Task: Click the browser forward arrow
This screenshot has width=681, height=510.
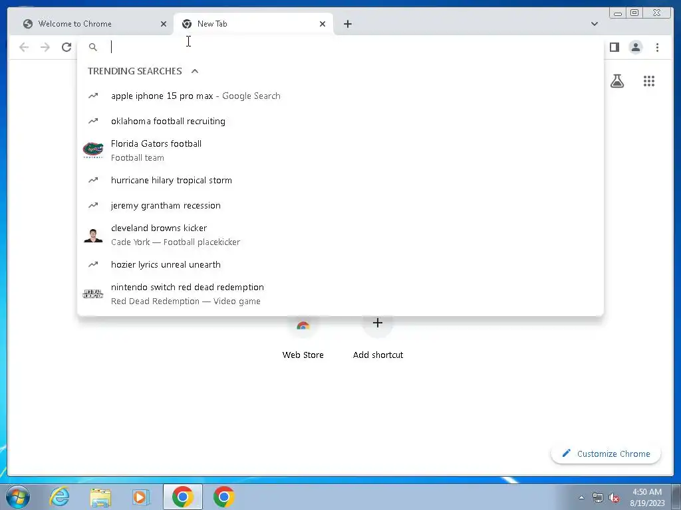Action: click(x=45, y=47)
